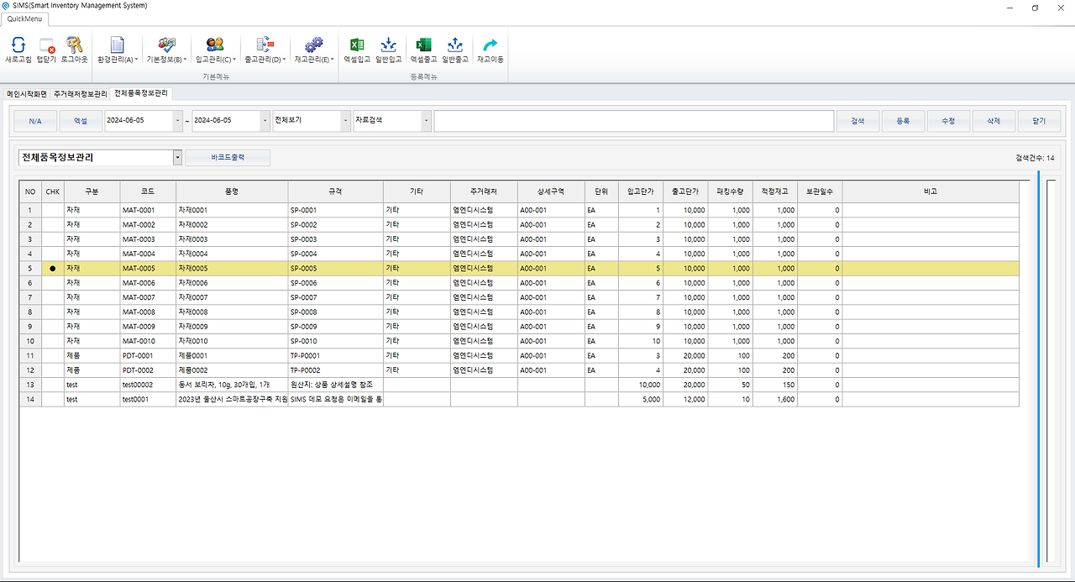Click the 탭닫기 close-tab icon
This screenshot has height=582, width=1075.
click(x=47, y=45)
